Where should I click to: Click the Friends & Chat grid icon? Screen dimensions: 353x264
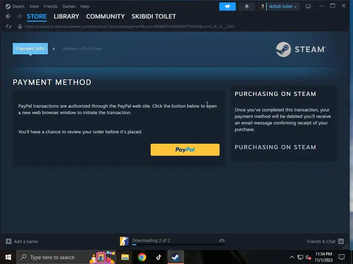341,241
